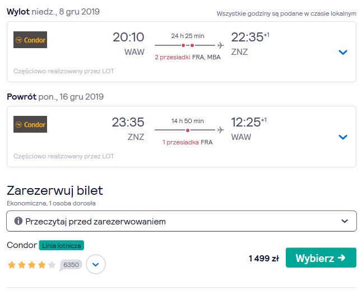Image resolution: width=362 pixels, height=295 pixels.
Task: Expand Przeczytaj przed zarezerwowaniem dropdown
Action: click(182, 221)
